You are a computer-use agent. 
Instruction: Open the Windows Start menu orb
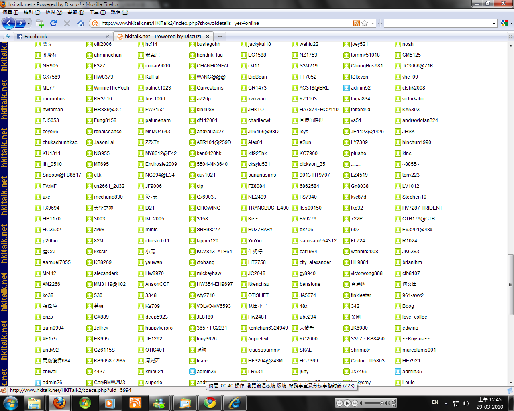[10, 403]
